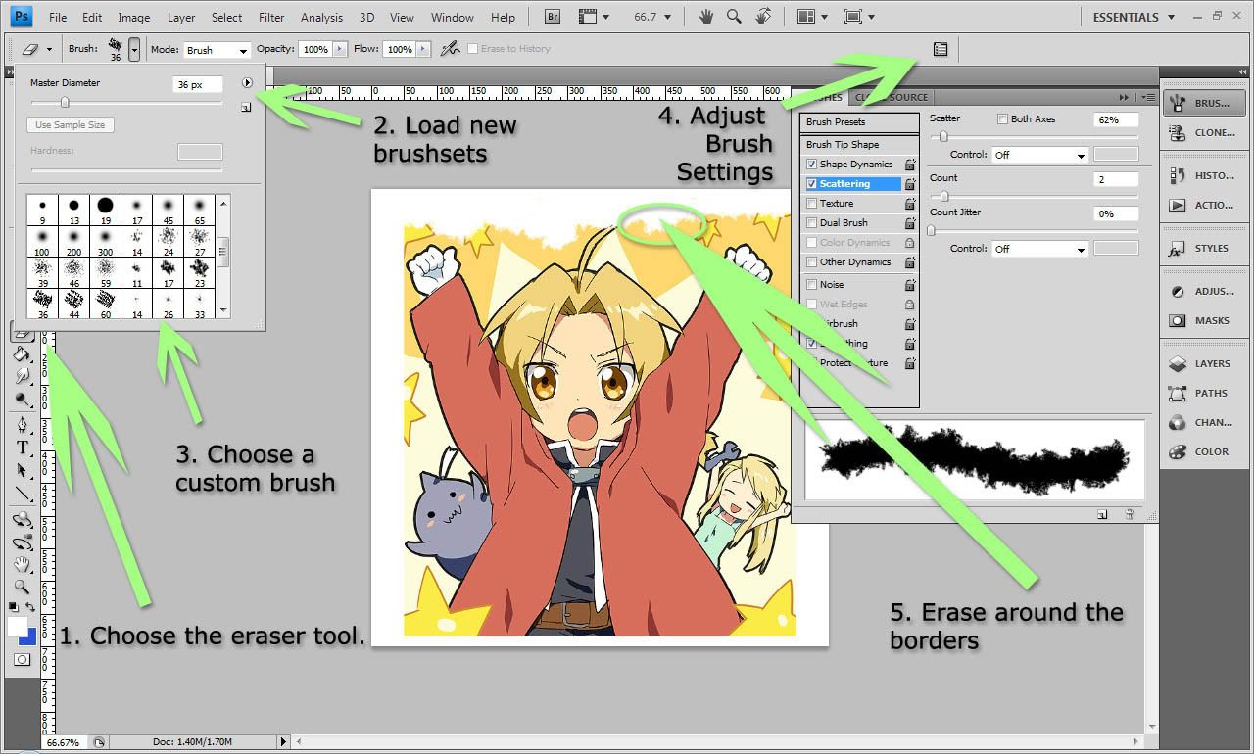
Task: Toggle the Brushes panel button in options bar
Action: (940, 49)
